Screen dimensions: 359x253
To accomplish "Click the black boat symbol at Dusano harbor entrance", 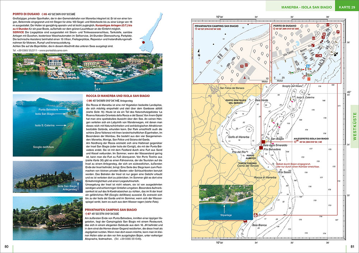I will point(336,55).
